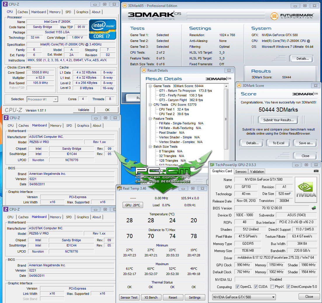Select GT3 - Canyon Flight result row
322x303 pixels.
181,100
